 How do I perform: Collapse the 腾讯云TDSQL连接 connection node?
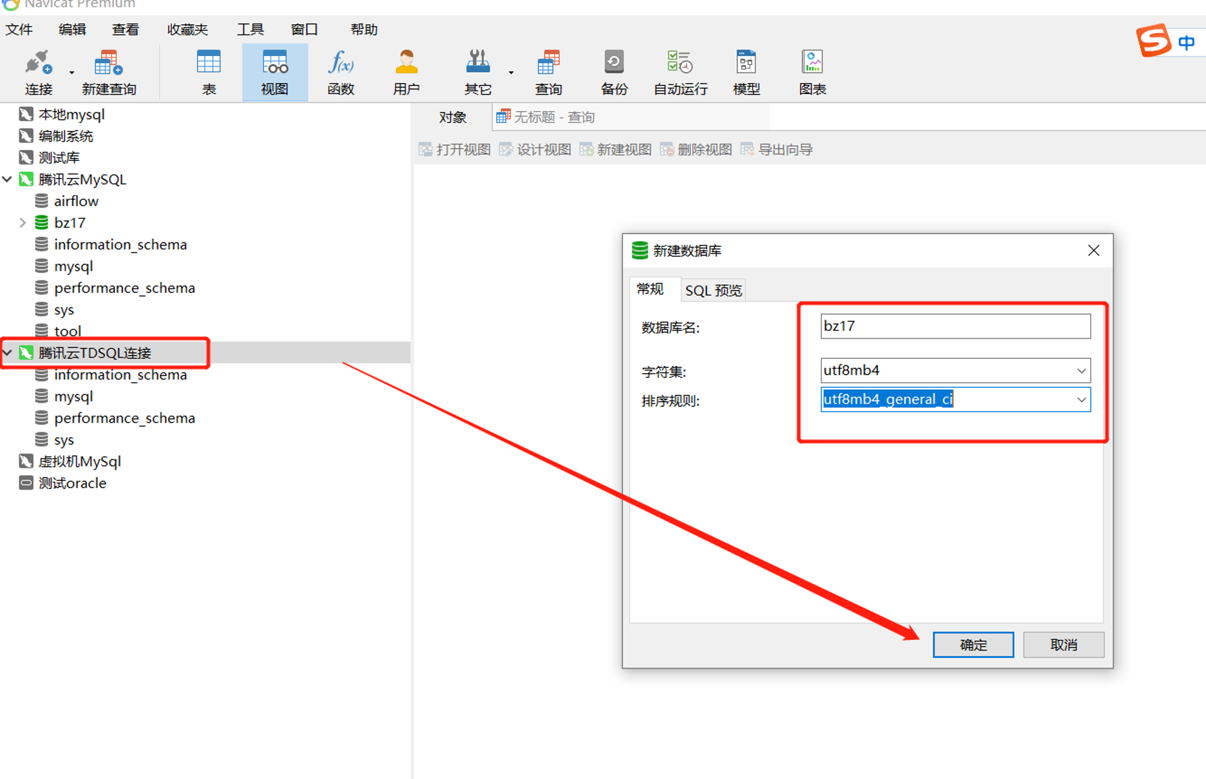point(7,353)
